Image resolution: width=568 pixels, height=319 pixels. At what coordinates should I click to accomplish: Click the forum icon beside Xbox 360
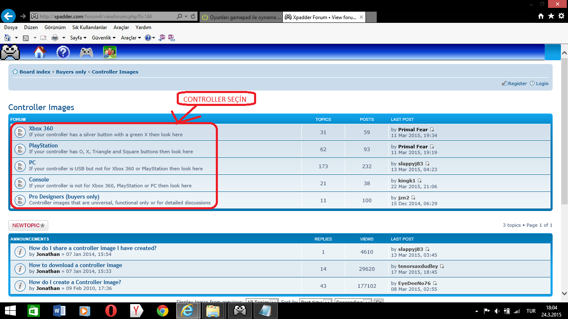click(20, 132)
